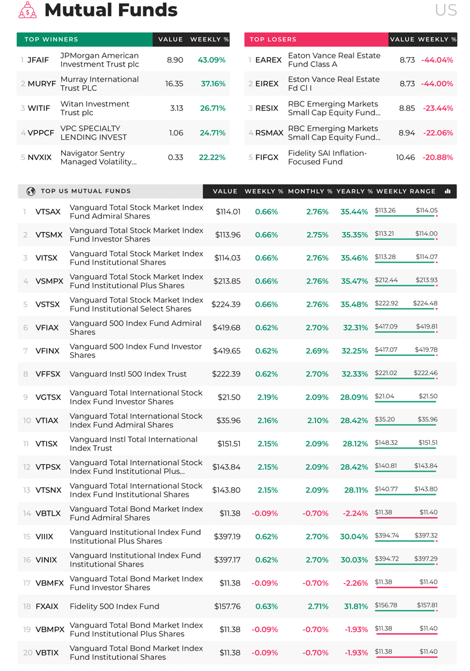The height and width of the screenshot is (671, 470).
Task: Click the Weekly Range column header
Action: [x=406, y=191]
